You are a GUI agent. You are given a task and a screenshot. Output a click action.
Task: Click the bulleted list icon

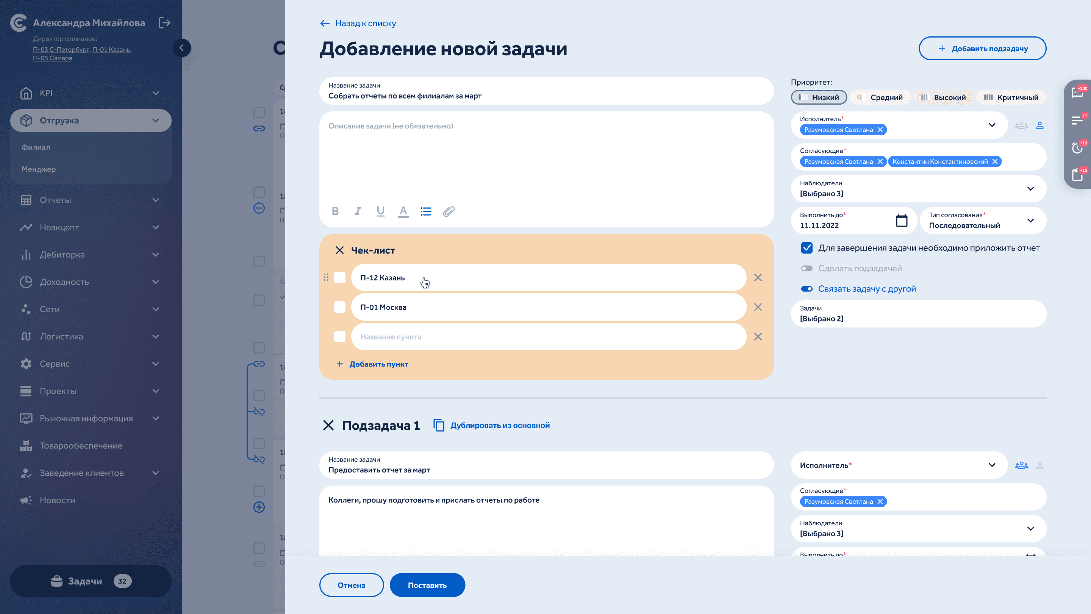click(x=426, y=211)
